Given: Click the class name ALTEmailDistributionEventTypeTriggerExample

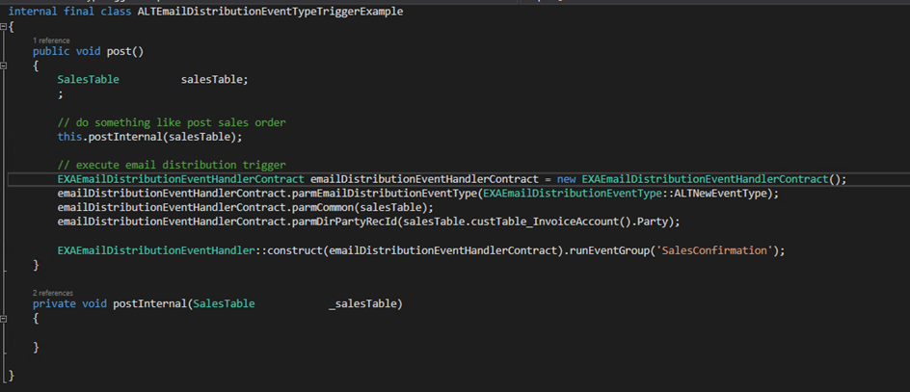Looking at the screenshot, I should point(270,11).
